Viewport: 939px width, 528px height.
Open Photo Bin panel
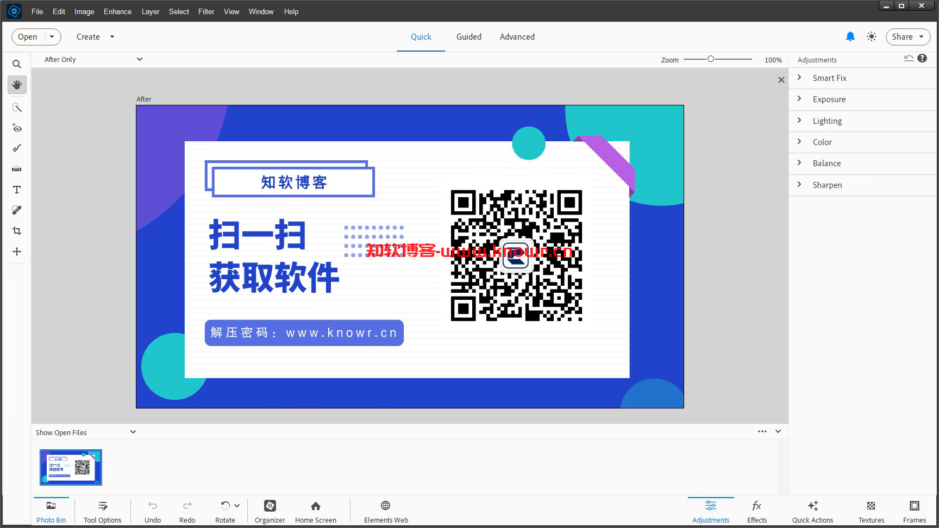click(x=51, y=512)
